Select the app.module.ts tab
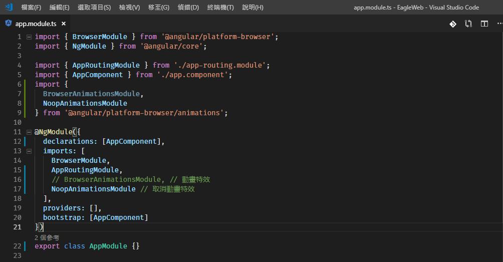This screenshot has width=503, height=262. pos(36,24)
